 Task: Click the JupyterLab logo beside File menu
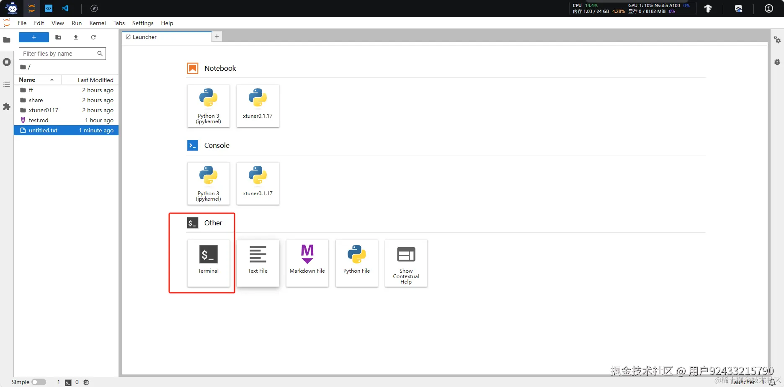tap(7, 23)
